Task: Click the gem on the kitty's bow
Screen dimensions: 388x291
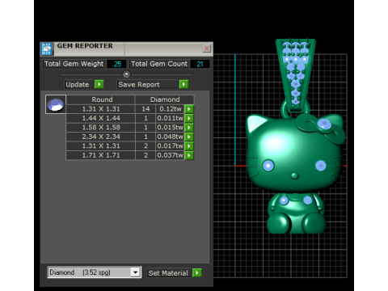Action: pos(324,125)
